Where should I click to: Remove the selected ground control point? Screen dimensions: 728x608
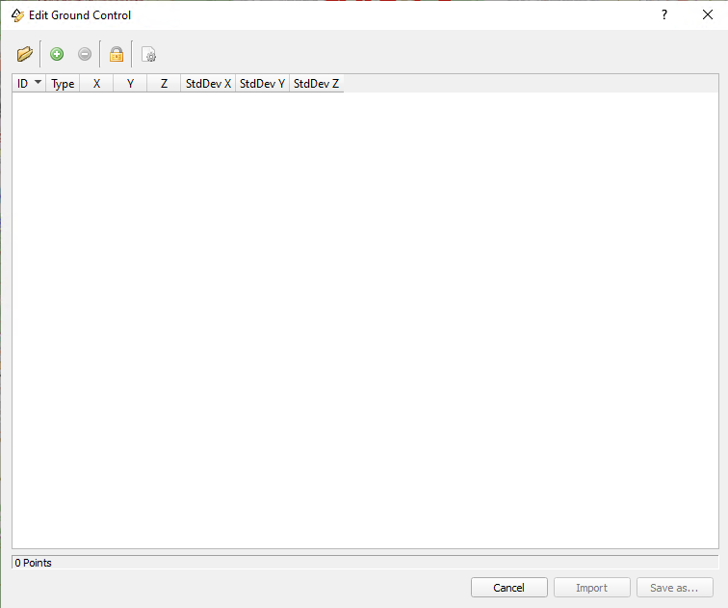tap(85, 54)
